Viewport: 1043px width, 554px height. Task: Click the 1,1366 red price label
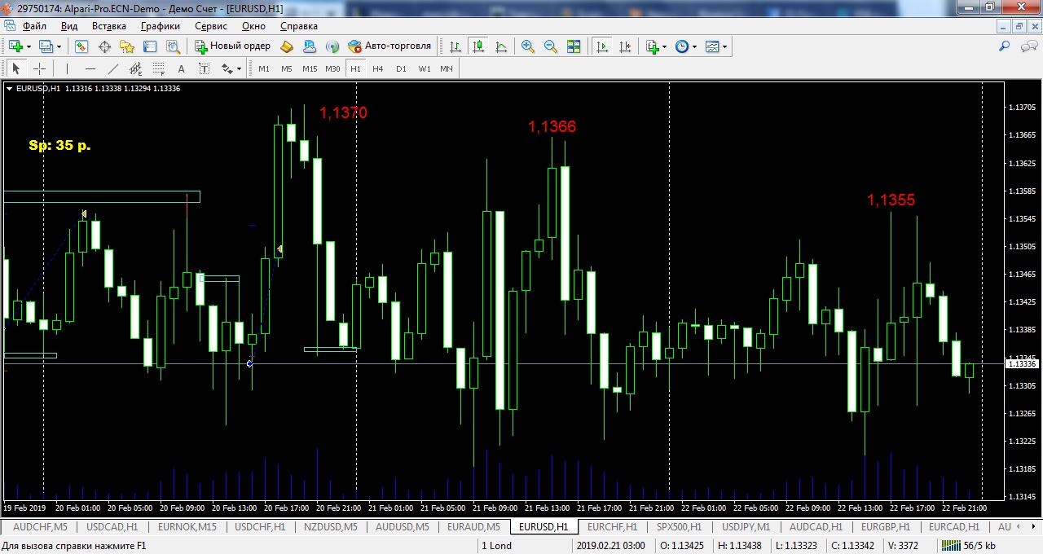pos(552,126)
